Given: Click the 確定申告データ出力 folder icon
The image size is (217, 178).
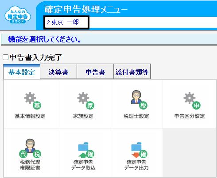Looking at the screenshot, I should pyautogui.click(x=139, y=150).
